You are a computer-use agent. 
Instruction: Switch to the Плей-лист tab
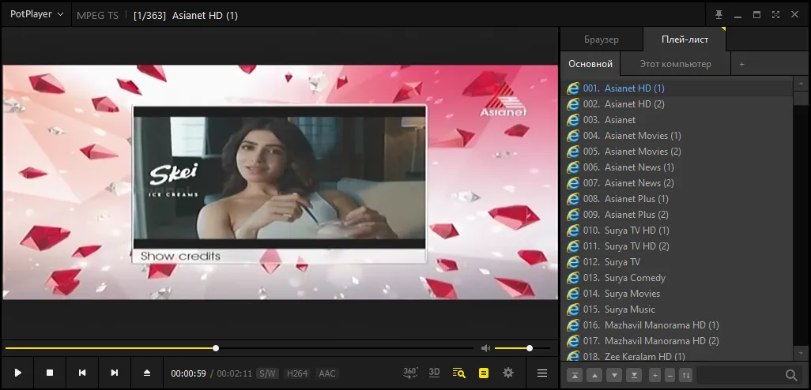(685, 39)
